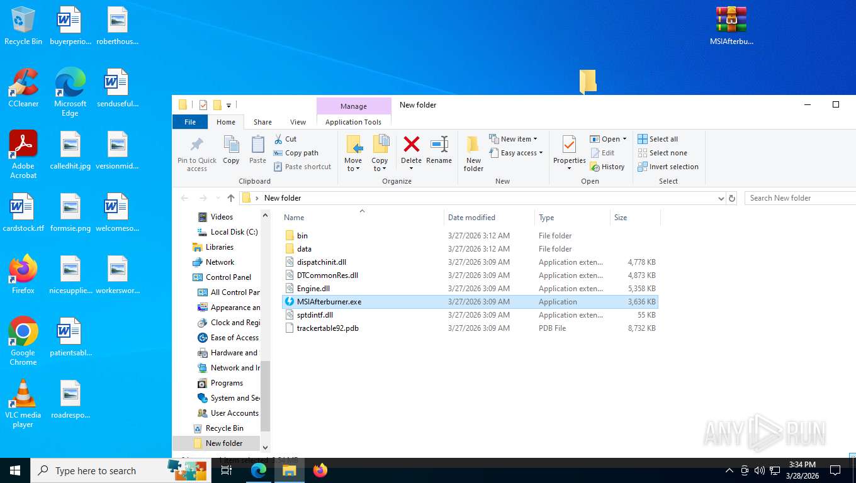Select the MSIAfterburner archive on desktop
The height and width of the screenshot is (483, 856).
(731, 26)
